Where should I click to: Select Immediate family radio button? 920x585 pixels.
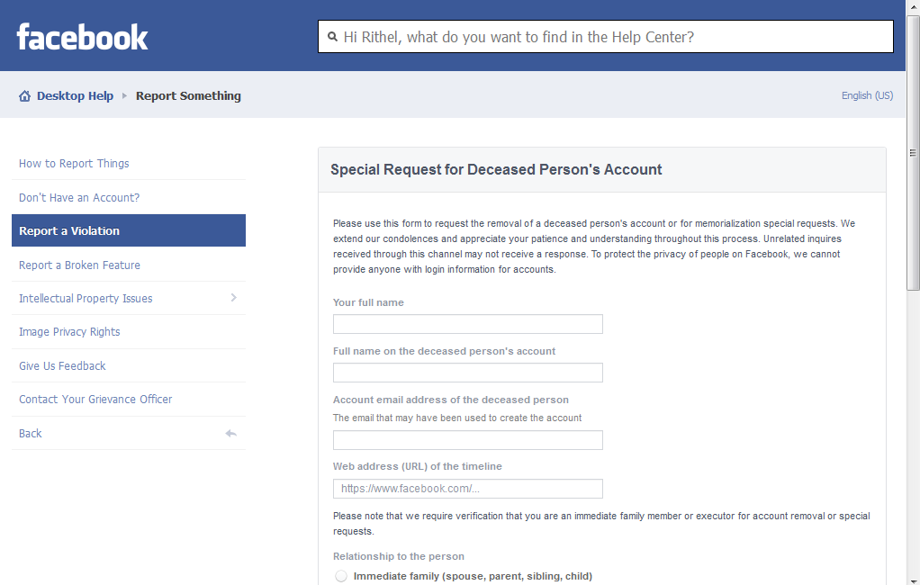tap(341, 576)
